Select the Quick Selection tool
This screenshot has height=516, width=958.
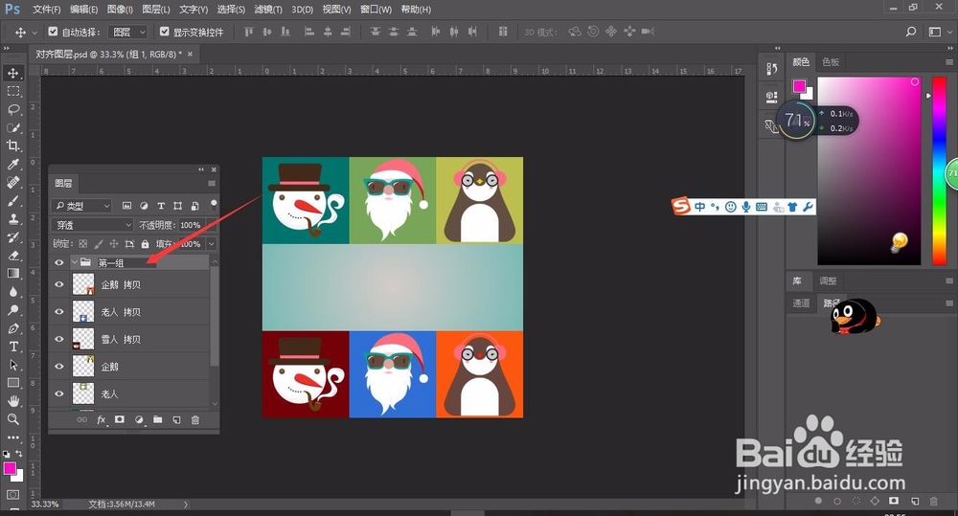click(12, 127)
